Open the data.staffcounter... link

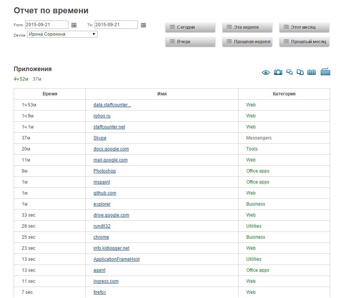(112, 105)
